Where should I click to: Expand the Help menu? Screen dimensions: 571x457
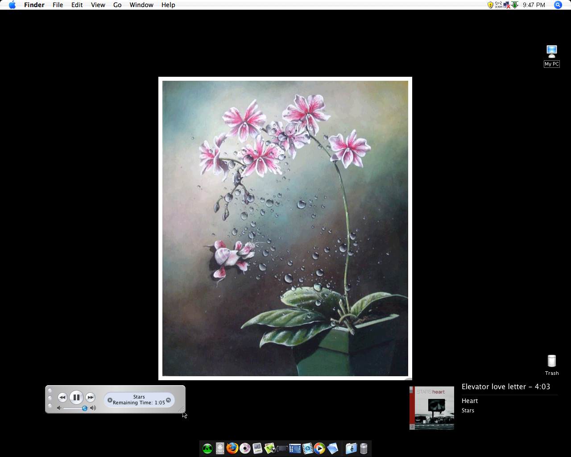click(x=168, y=5)
